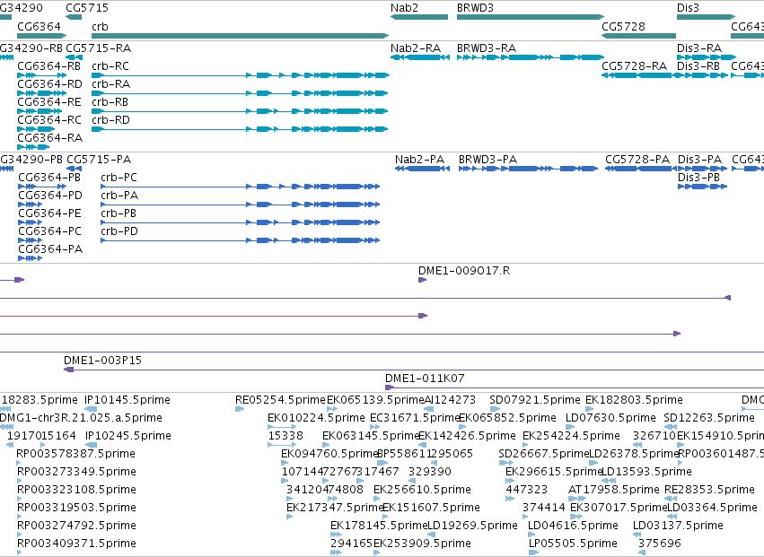
Task: Click the SD07921.5prime EST label
Action: point(535,400)
